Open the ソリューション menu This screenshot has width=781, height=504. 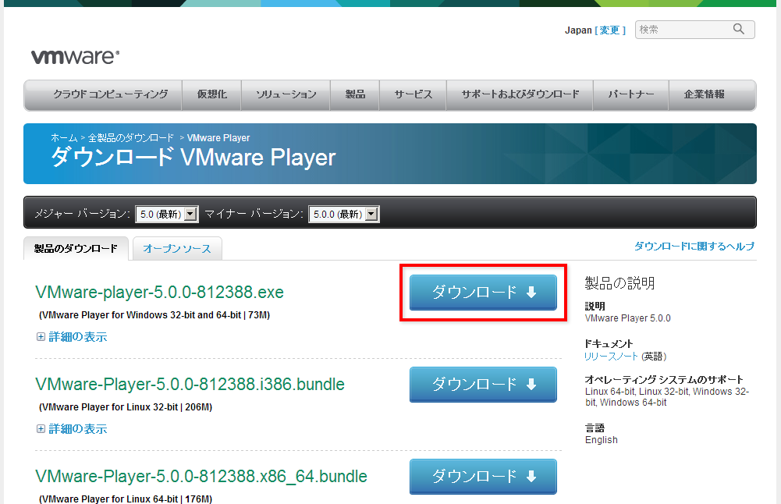click(286, 94)
